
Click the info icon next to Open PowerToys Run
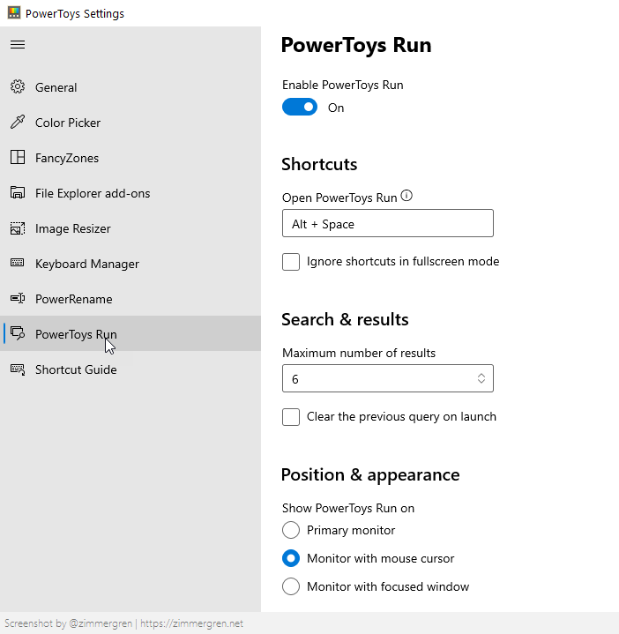pyautogui.click(x=406, y=196)
